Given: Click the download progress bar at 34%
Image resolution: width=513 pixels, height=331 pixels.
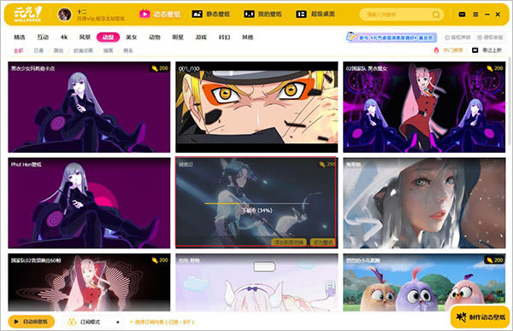Looking at the screenshot, I should pos(256,203).
